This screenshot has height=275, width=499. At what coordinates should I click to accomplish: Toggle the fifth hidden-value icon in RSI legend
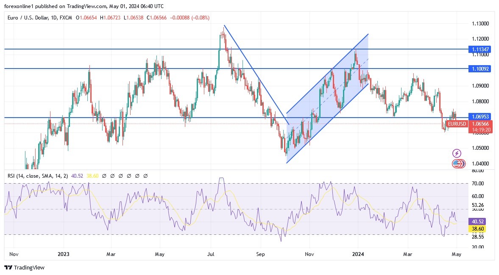coord(138,176)
